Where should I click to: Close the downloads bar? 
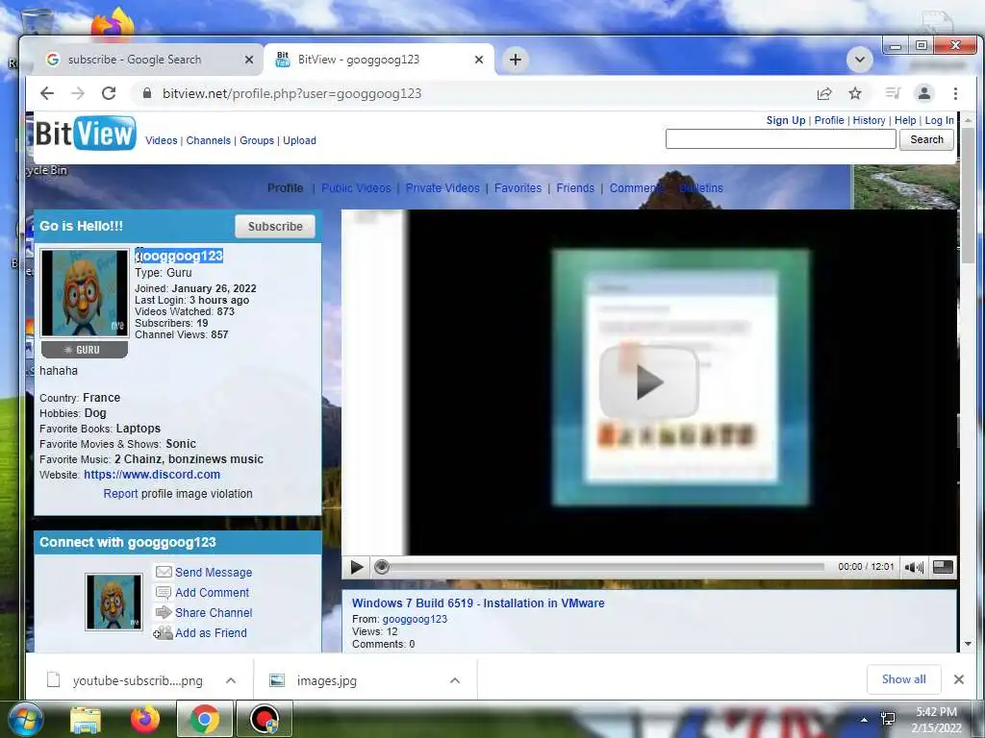pyautogui.click(x=959, y=679)
